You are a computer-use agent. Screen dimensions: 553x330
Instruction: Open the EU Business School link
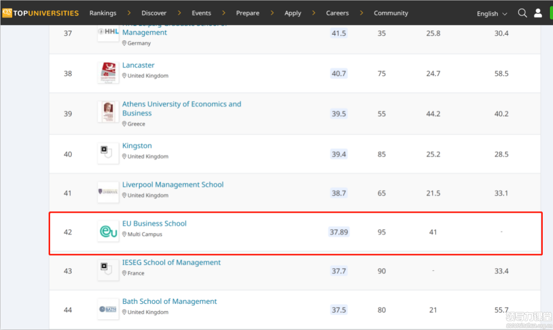[x=154, y=224]
